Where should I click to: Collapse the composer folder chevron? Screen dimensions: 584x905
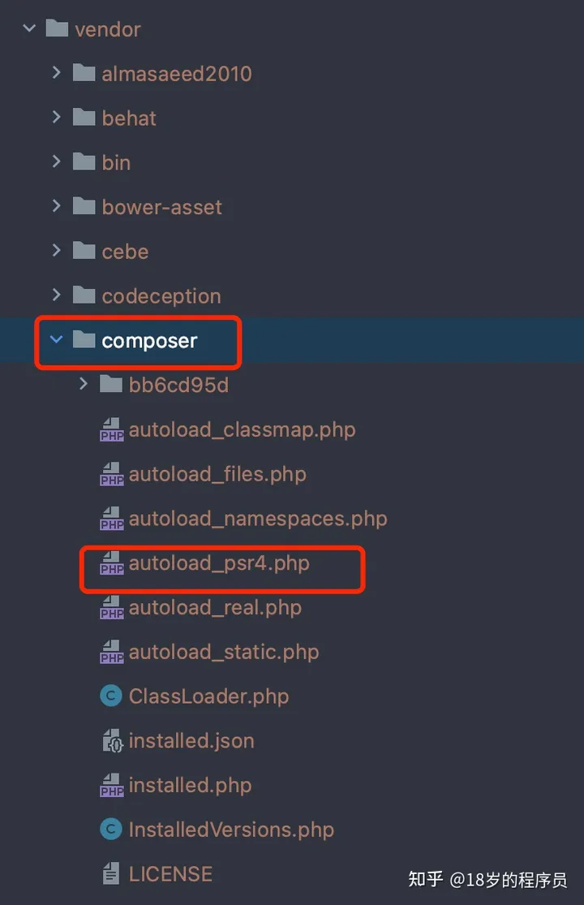point(57,339)
